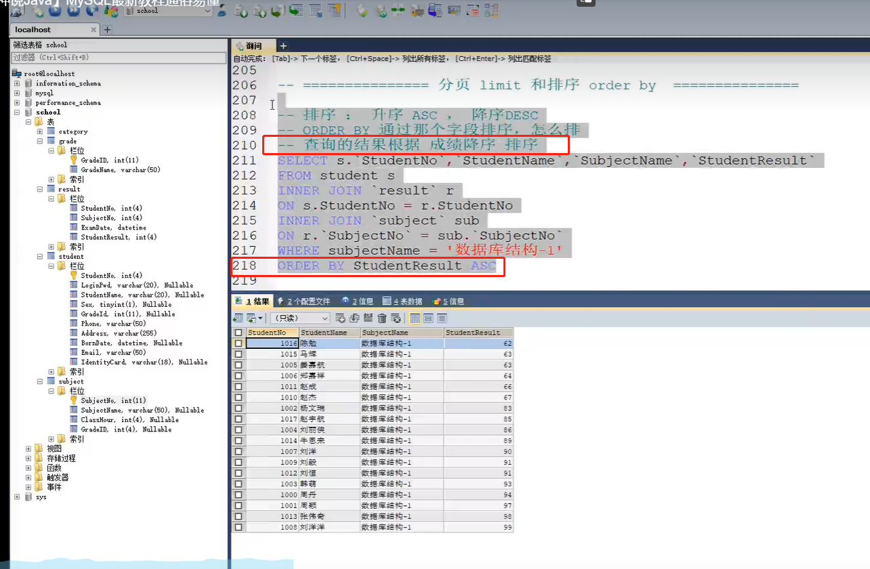870x569 pixels.
Task: Toggle the select-all checkbox in results header
Action: pyautogui.click(x=238, y=333)
